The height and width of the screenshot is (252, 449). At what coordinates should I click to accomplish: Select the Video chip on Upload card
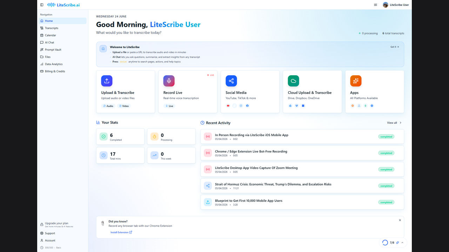[x=124, y=106]
